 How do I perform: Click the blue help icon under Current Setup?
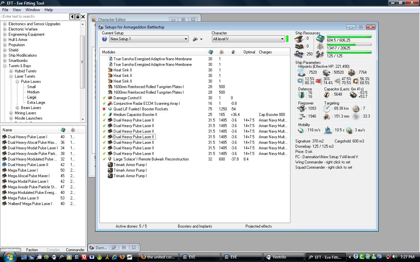pos(104,39)
